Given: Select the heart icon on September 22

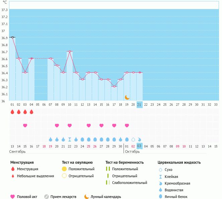Looking at the screenshot, I should point(70,125).
